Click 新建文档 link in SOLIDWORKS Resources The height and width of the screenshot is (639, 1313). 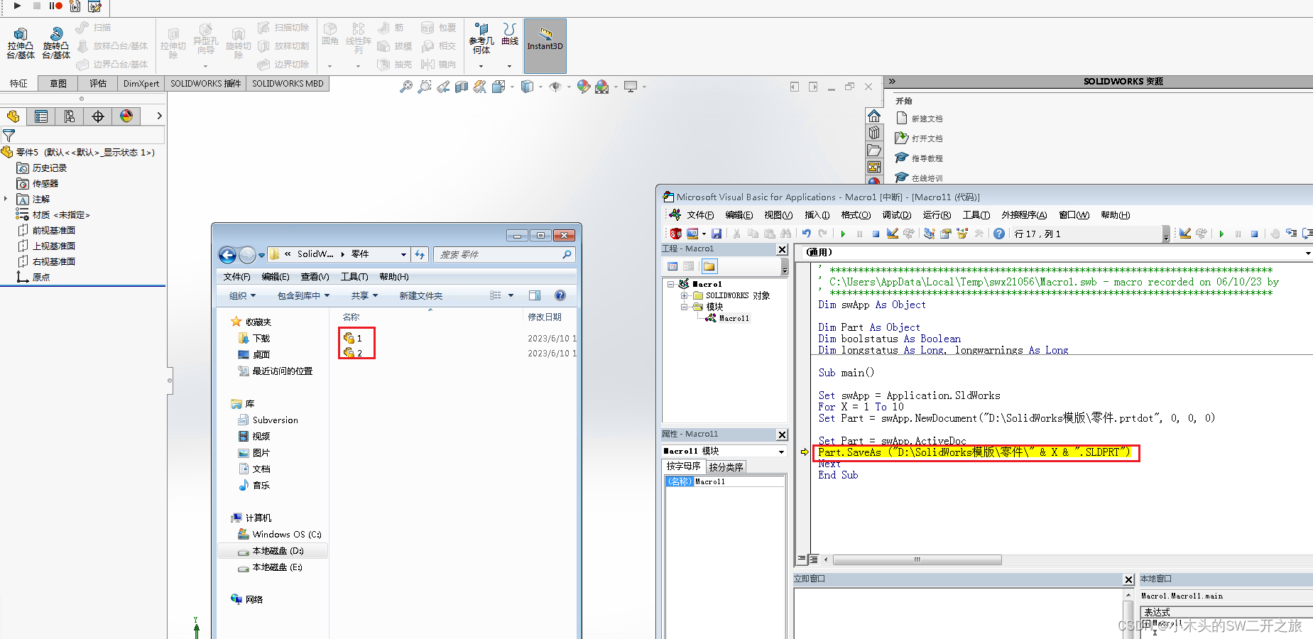click(927, 119)
